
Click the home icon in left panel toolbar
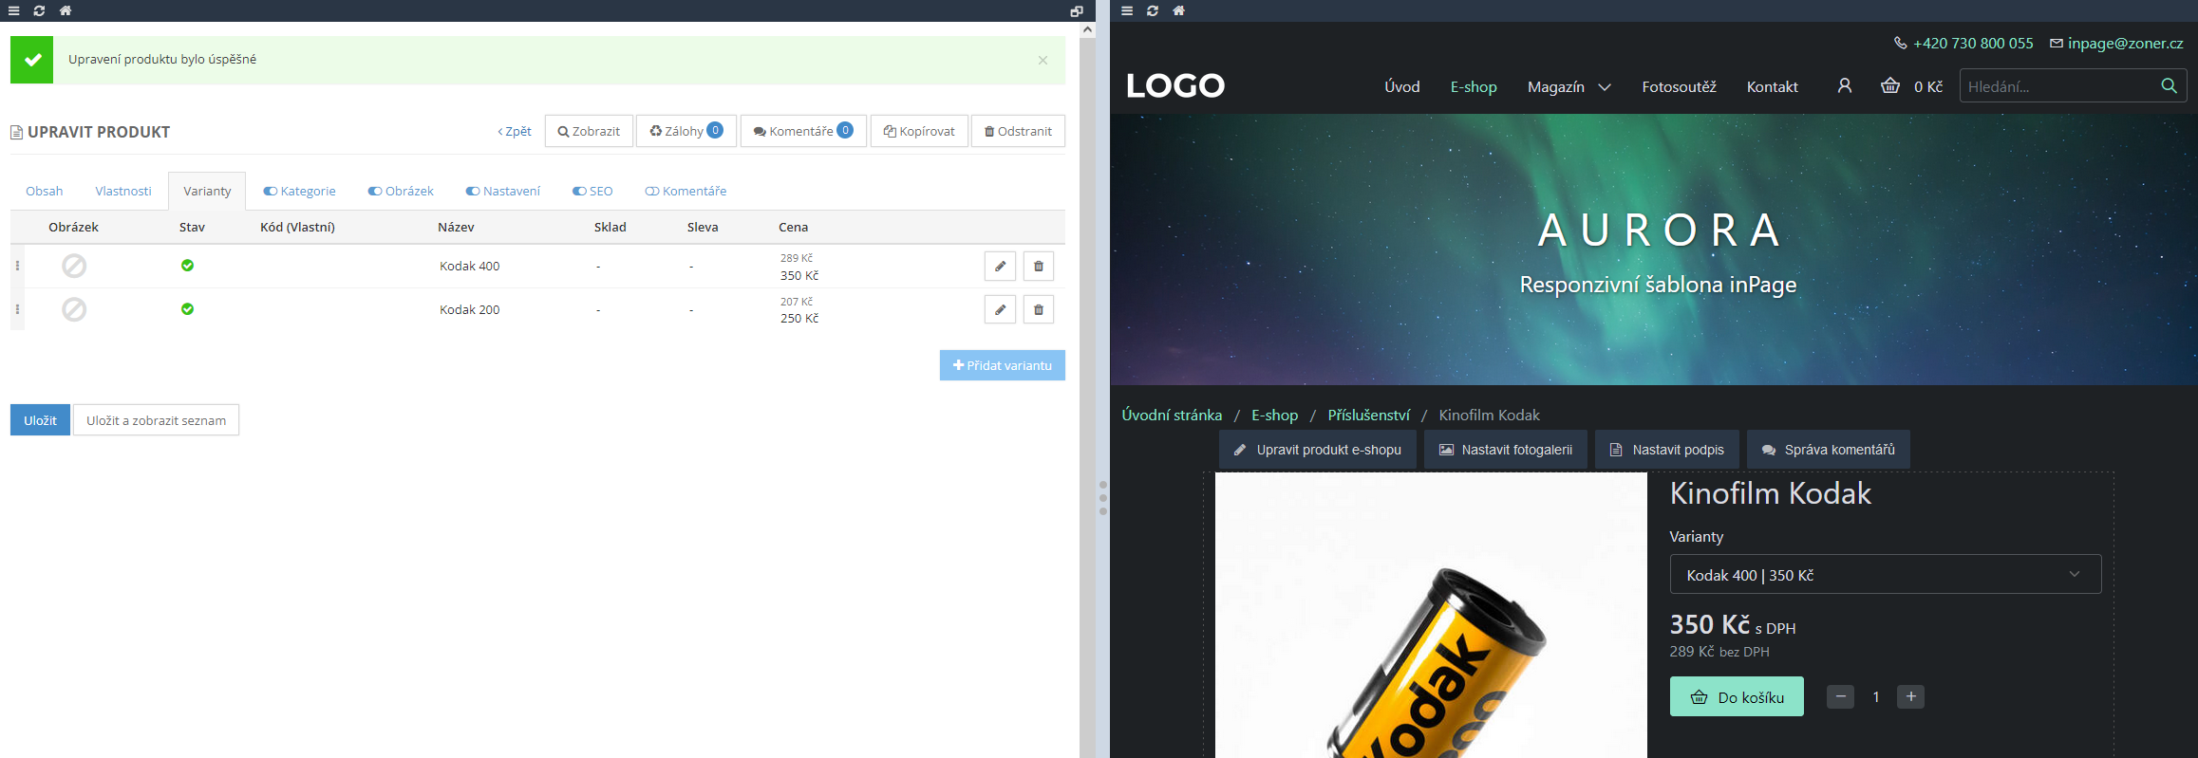pyautogui.click(x=66, y=10)
